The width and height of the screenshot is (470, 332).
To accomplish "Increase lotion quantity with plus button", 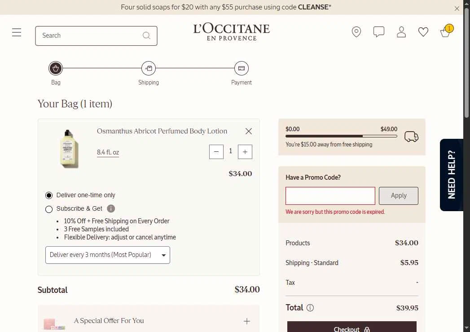I will coord(245,152).
